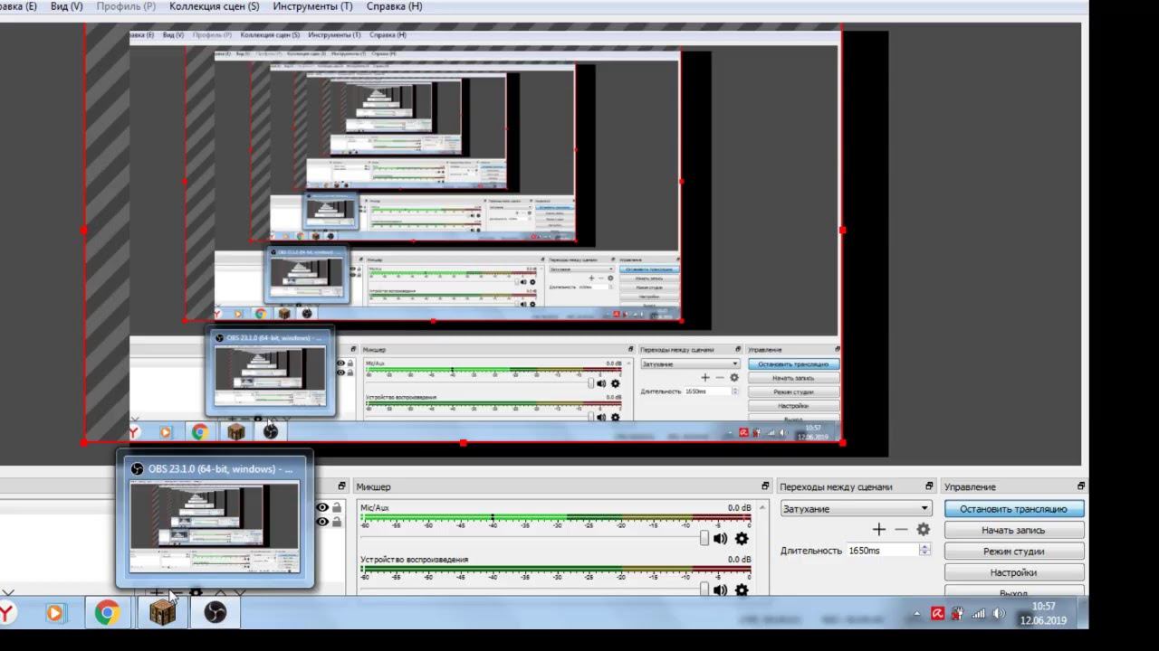Open Yandex Browser from the taskbar

[x=5, y=613]
